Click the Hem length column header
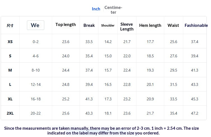 (150, 25)
